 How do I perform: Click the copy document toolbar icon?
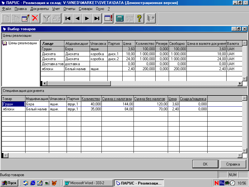point(16,18)
